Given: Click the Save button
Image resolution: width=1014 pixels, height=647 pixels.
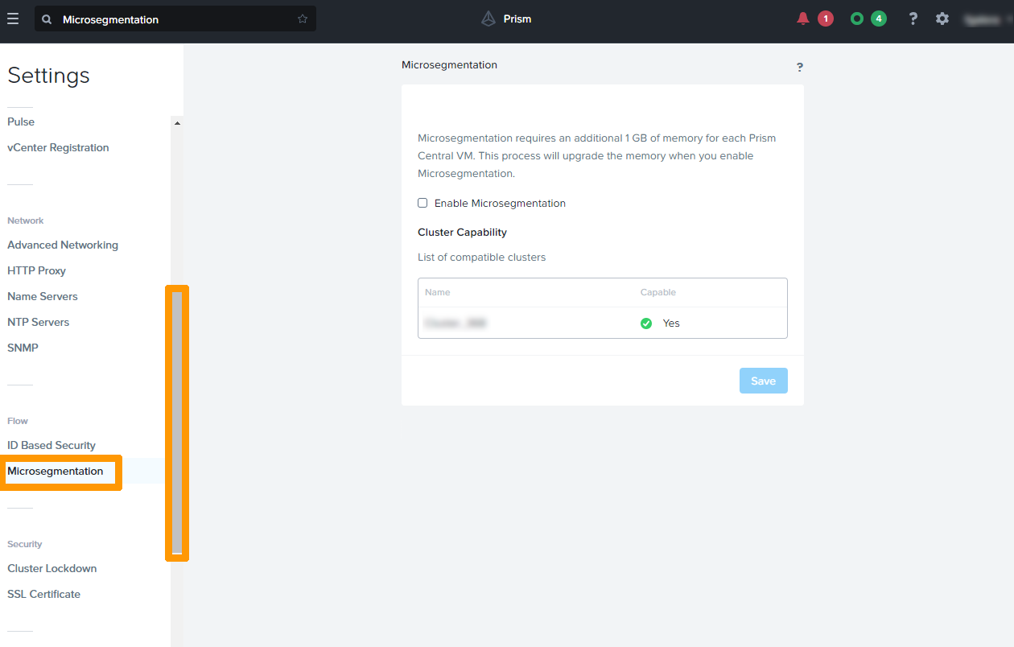Looking at the screenshot, I should click(763, 381).
